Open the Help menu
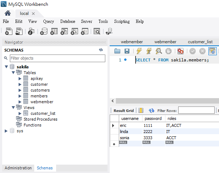Viewport: 219px width, 173px height. click(x=140, y=21)
